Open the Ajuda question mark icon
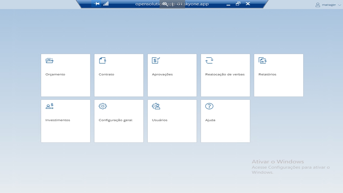The image size is (343, 193). click(209, 106)
